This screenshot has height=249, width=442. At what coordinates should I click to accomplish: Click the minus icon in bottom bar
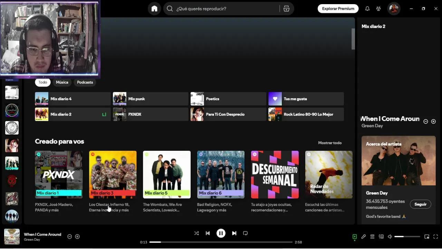[x=69, y=237]
